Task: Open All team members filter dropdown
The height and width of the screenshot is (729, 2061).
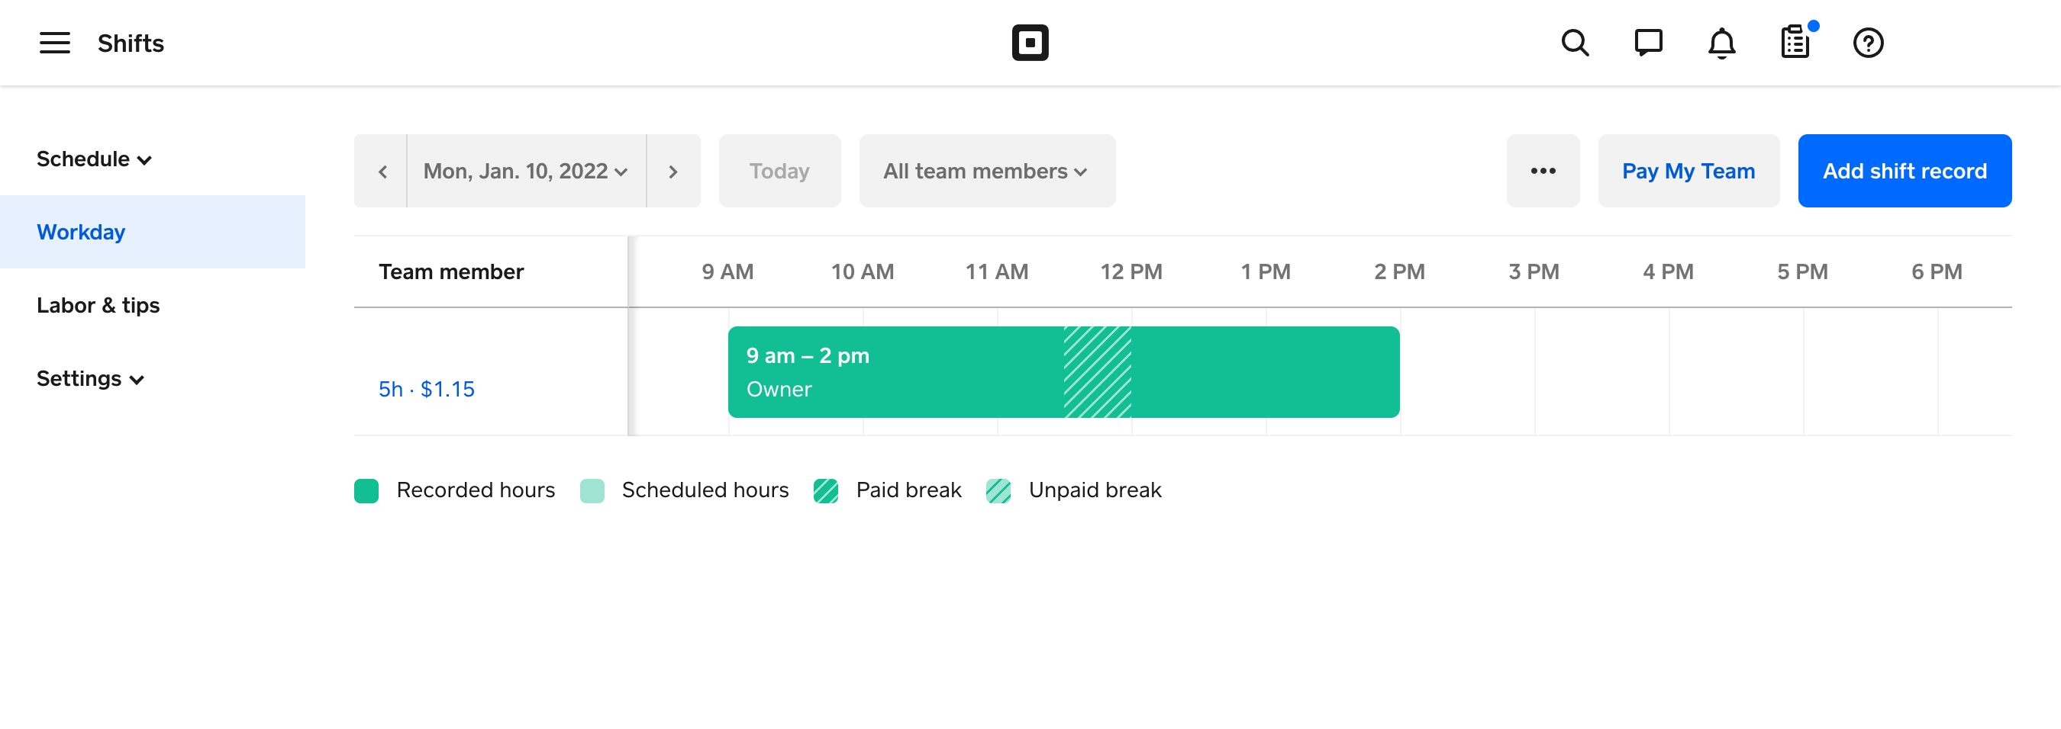Action: (x=985, y=172)
